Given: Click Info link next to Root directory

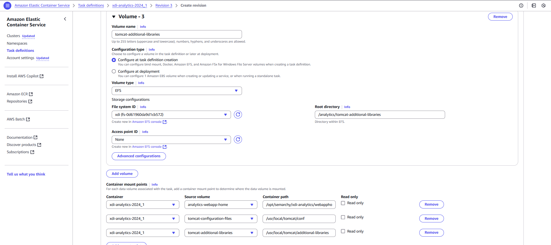Looking at the screenshot, I should (347, 107).
